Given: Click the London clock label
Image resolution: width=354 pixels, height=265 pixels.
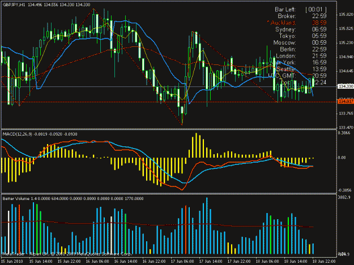Looking at the screenshot, I should (x=286, y=56).
